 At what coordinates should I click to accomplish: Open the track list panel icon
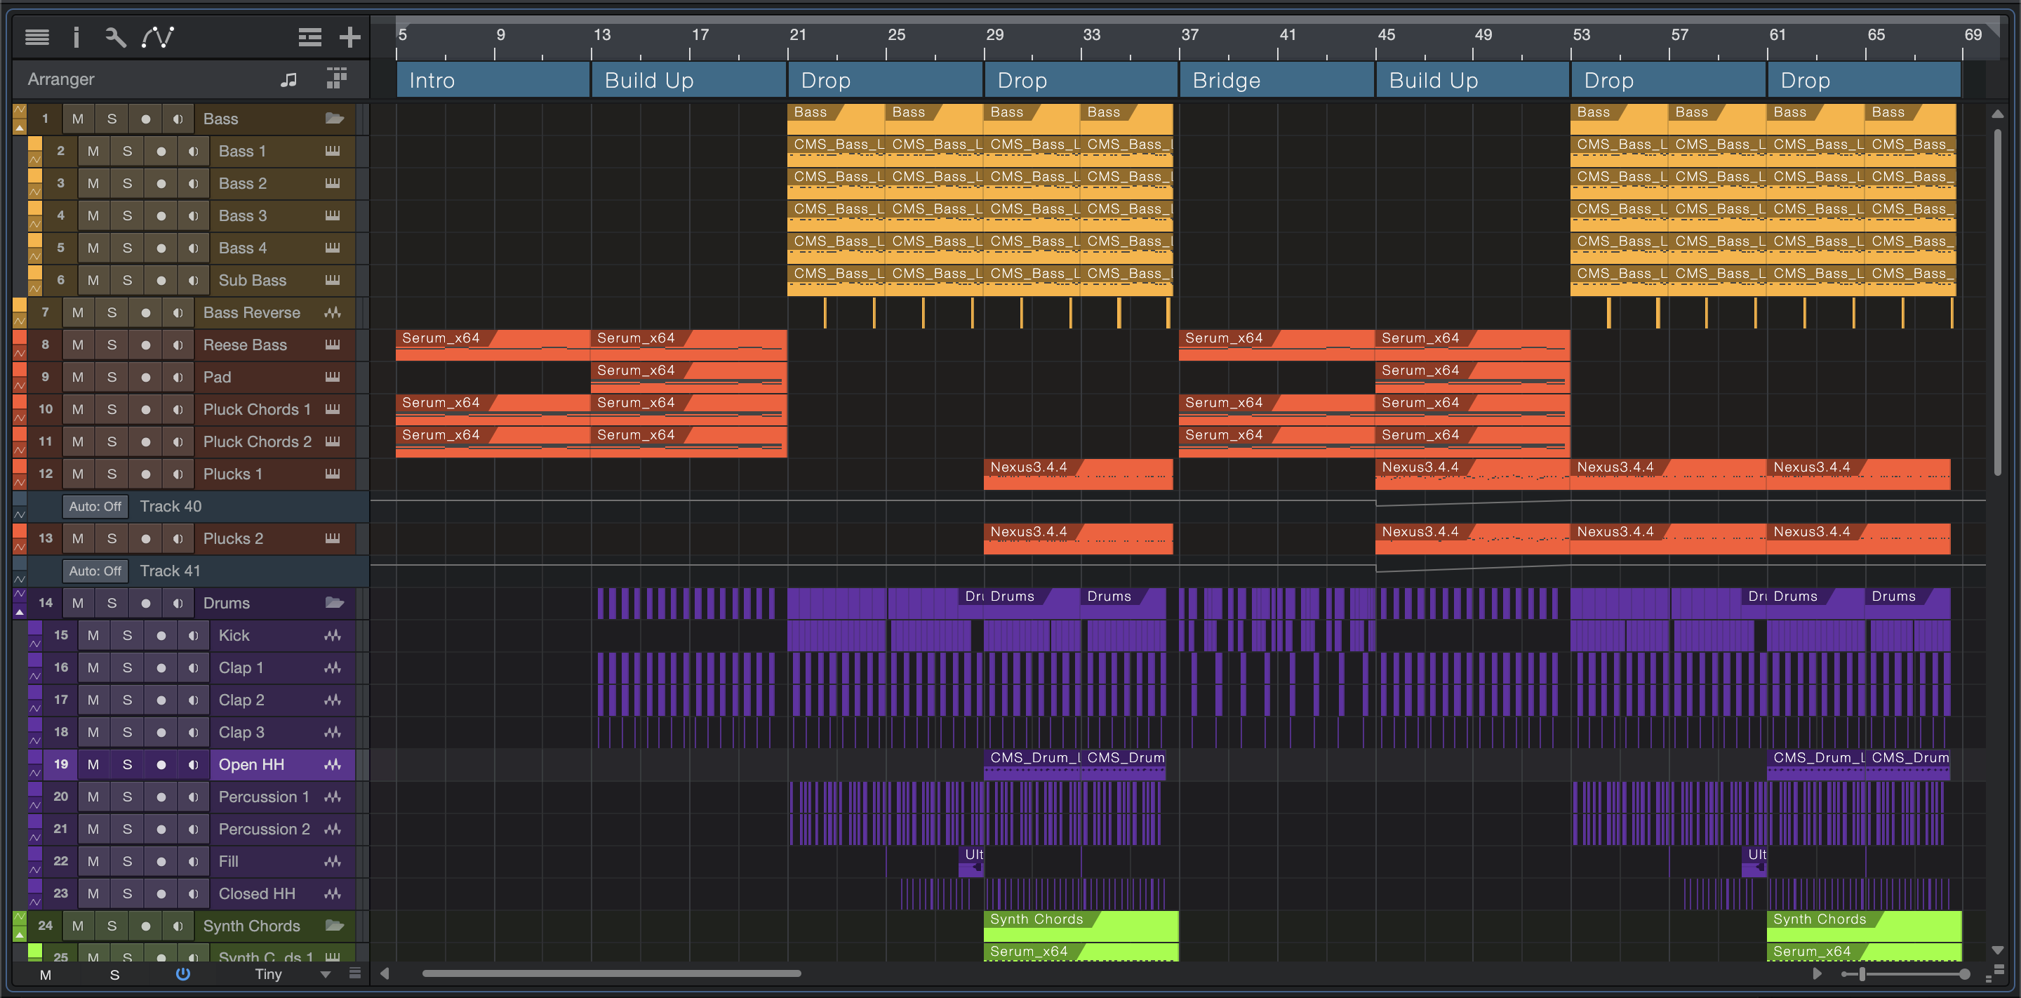point(37,37)
